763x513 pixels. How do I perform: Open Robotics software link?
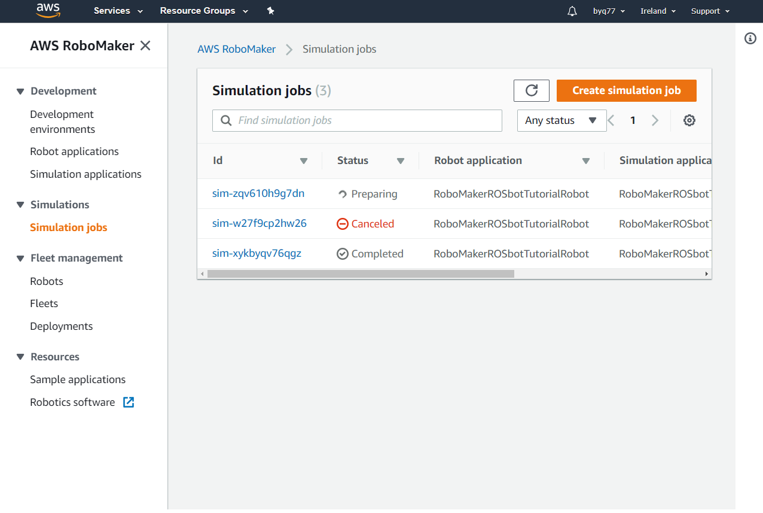(72, 402)
